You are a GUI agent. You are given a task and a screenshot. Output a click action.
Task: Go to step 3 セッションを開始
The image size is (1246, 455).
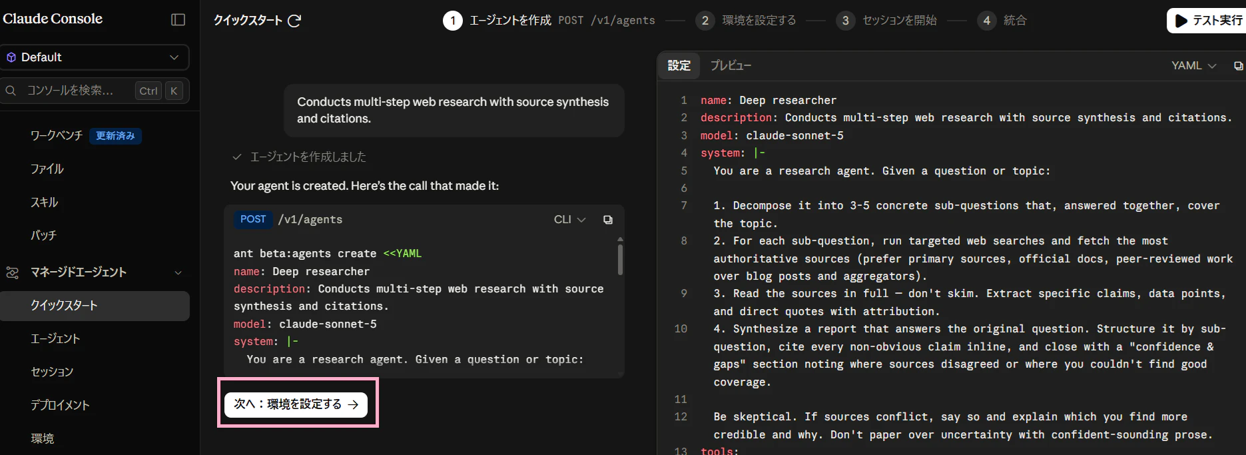click(x=886, y=21)
